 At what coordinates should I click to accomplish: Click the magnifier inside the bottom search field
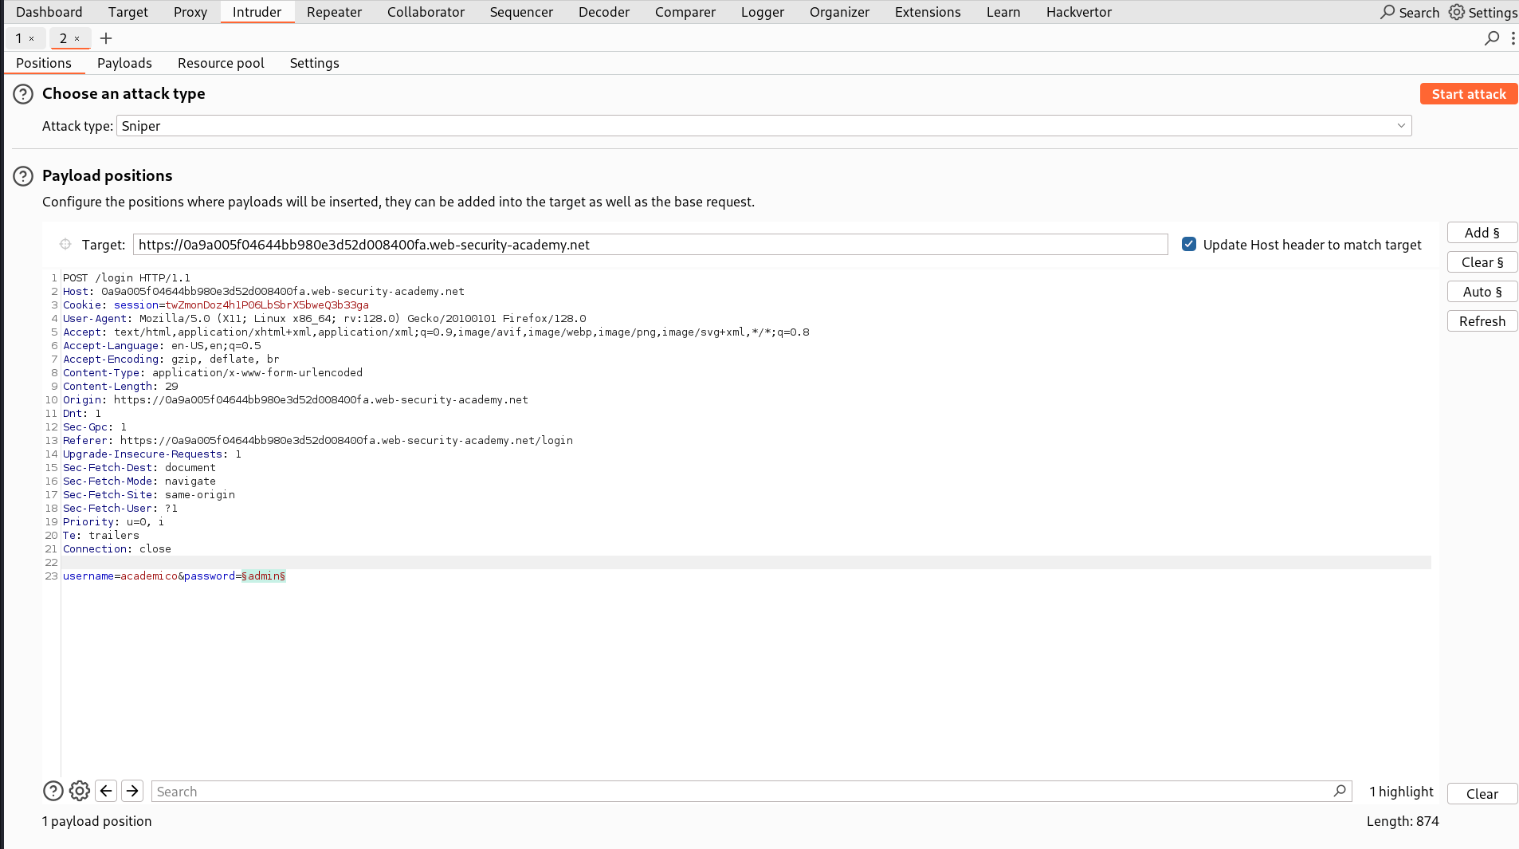(x=1340, y=791)
